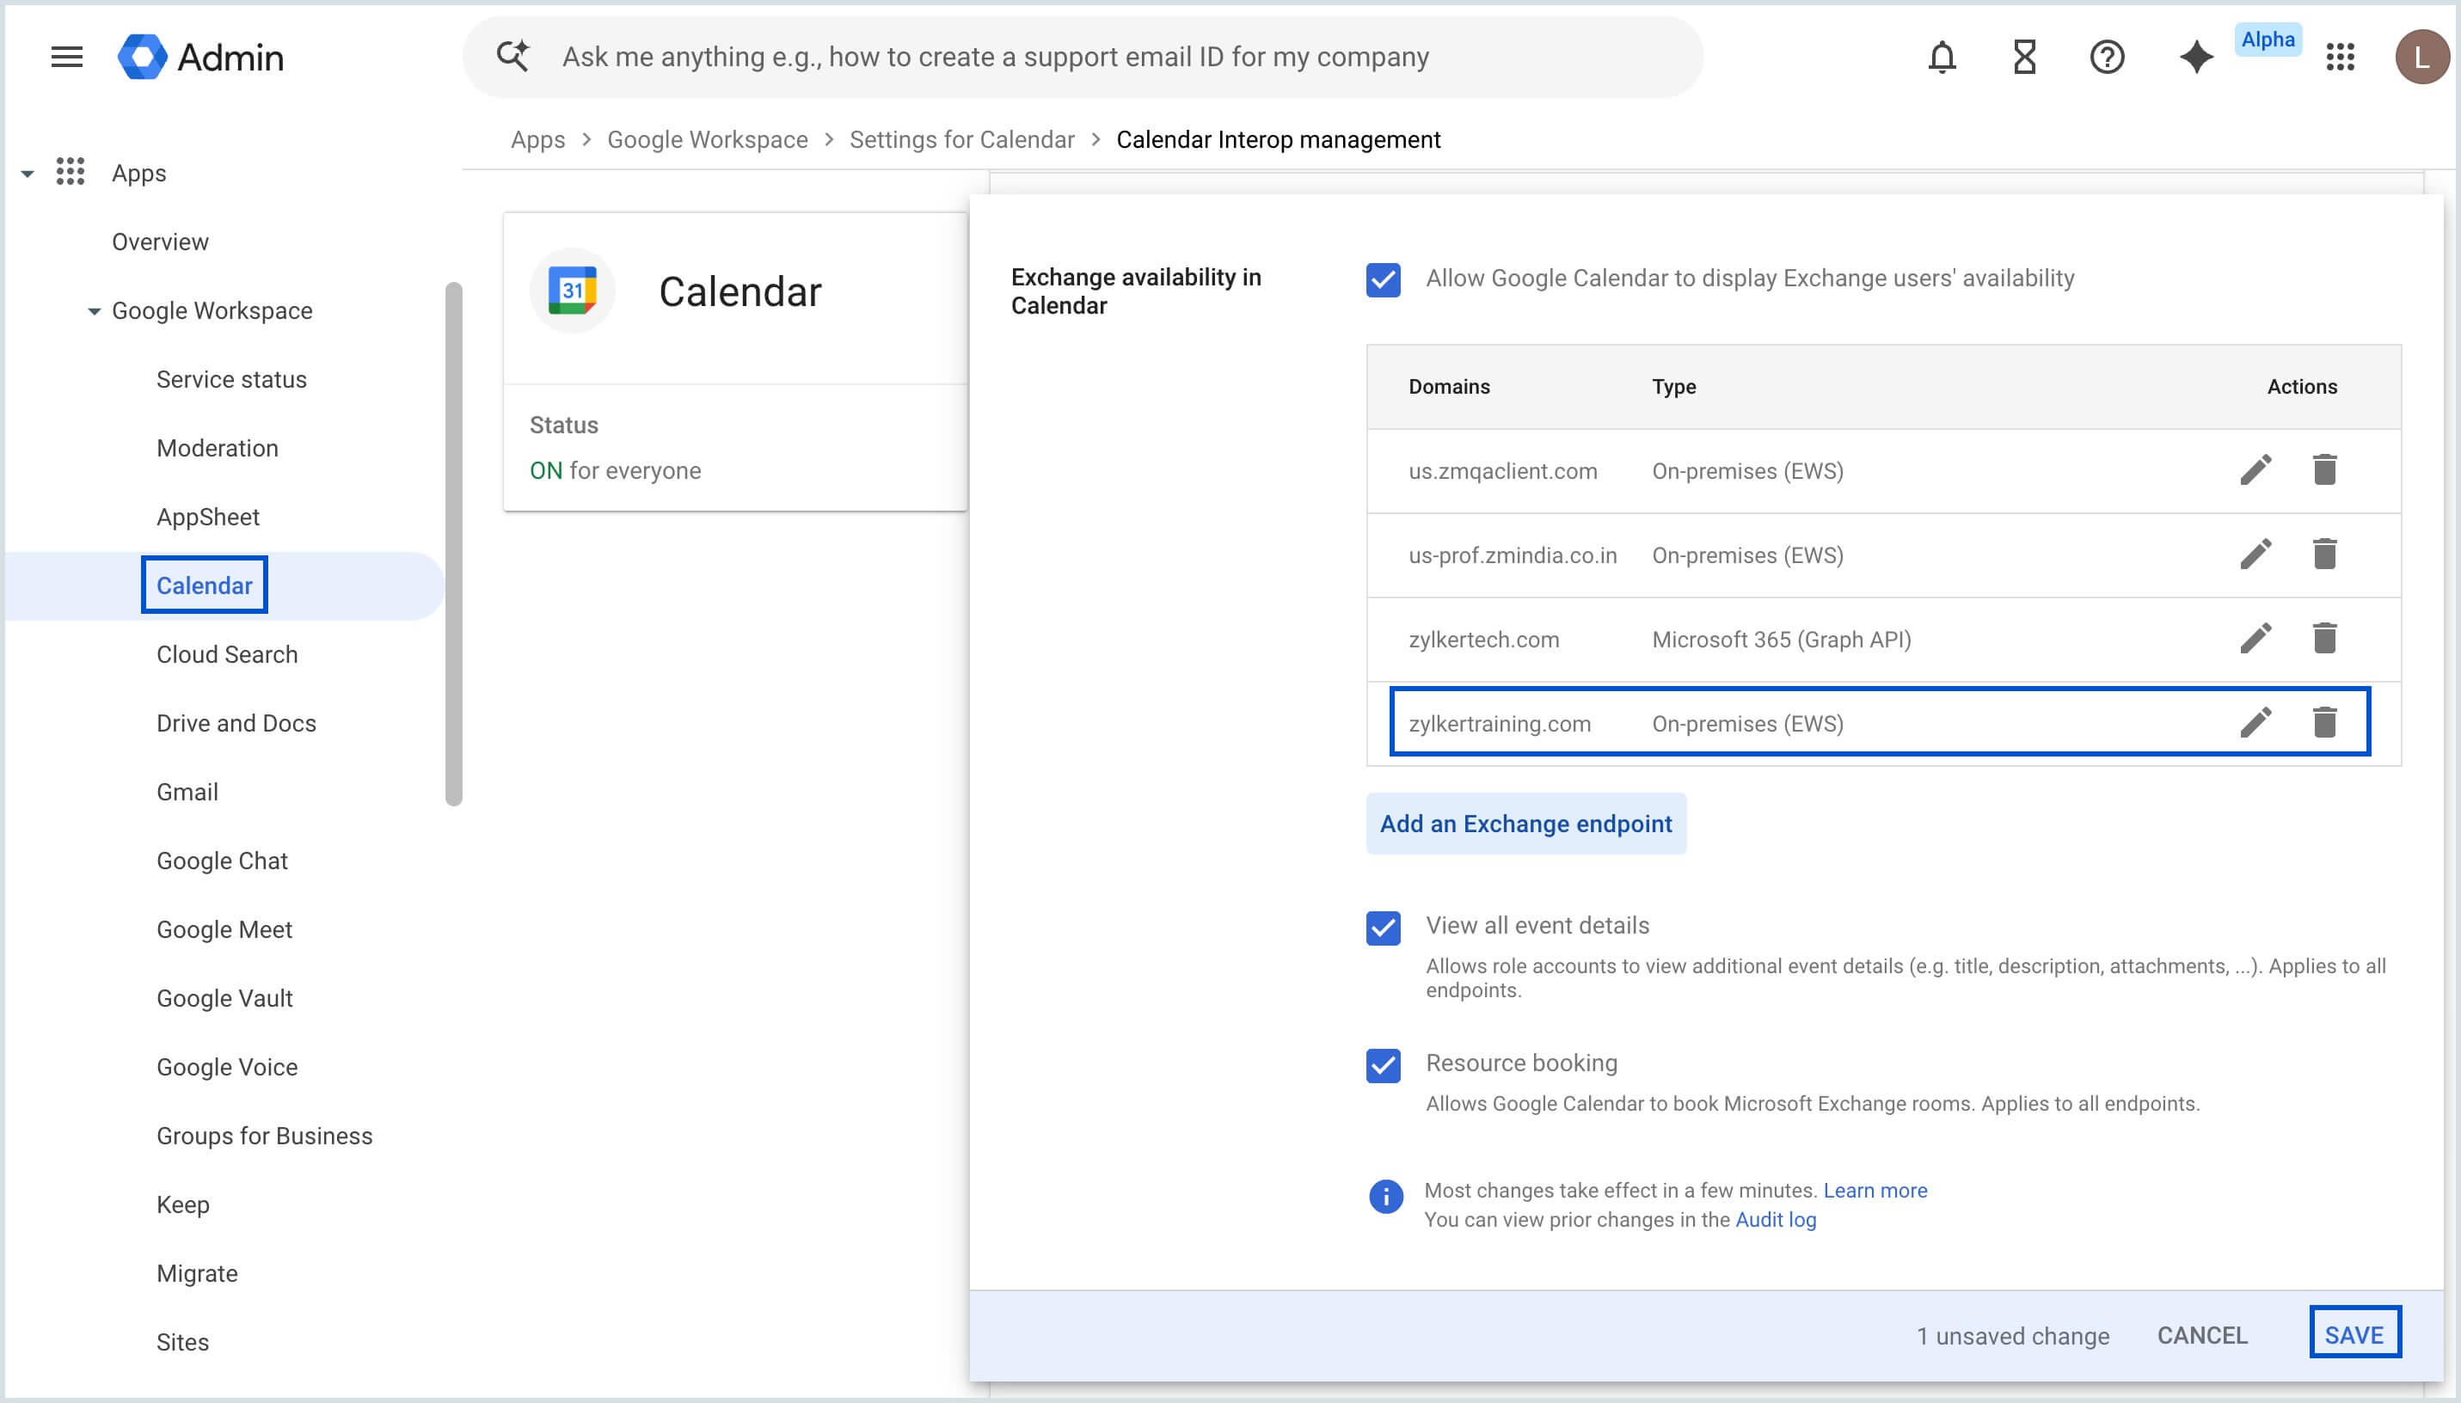
Task: Open the account avatar L
Action: pos(2421,57)
